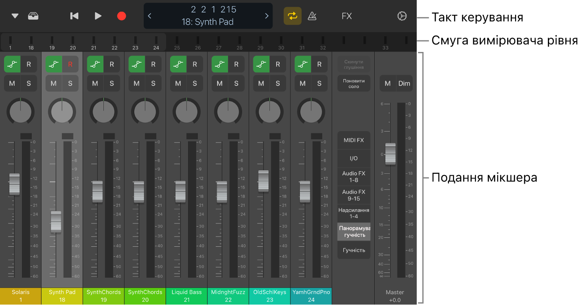This screenshot has width=581, height=305.
Task: Disable record arm on Synth Pad track
Action: 70,64
